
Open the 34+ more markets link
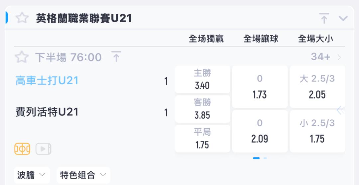326,57
